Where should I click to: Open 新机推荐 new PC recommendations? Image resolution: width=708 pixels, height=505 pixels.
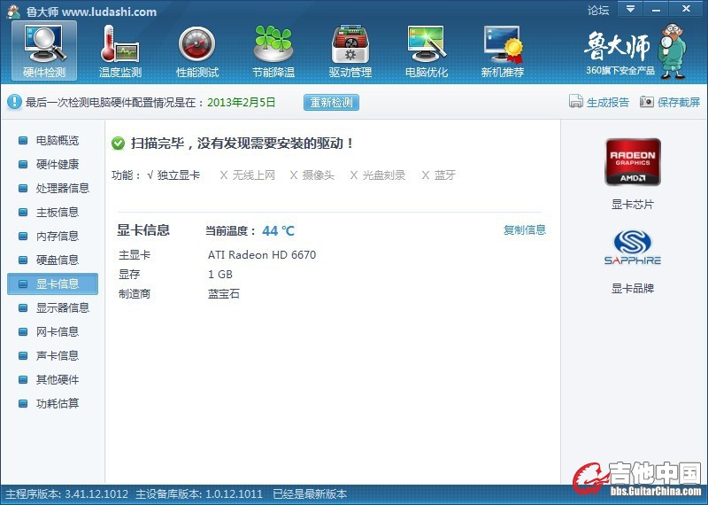502,50
